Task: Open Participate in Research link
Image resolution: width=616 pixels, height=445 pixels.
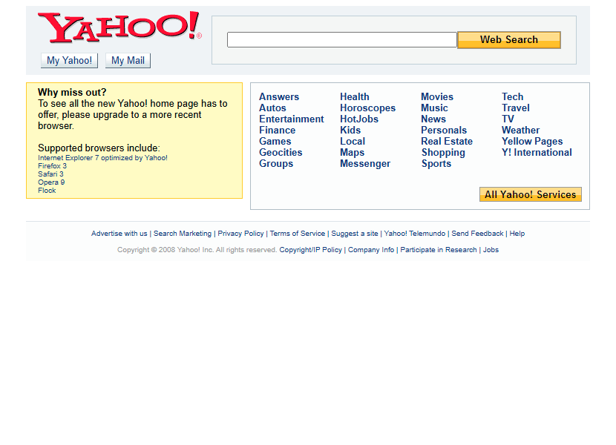Action: (439, 250)
